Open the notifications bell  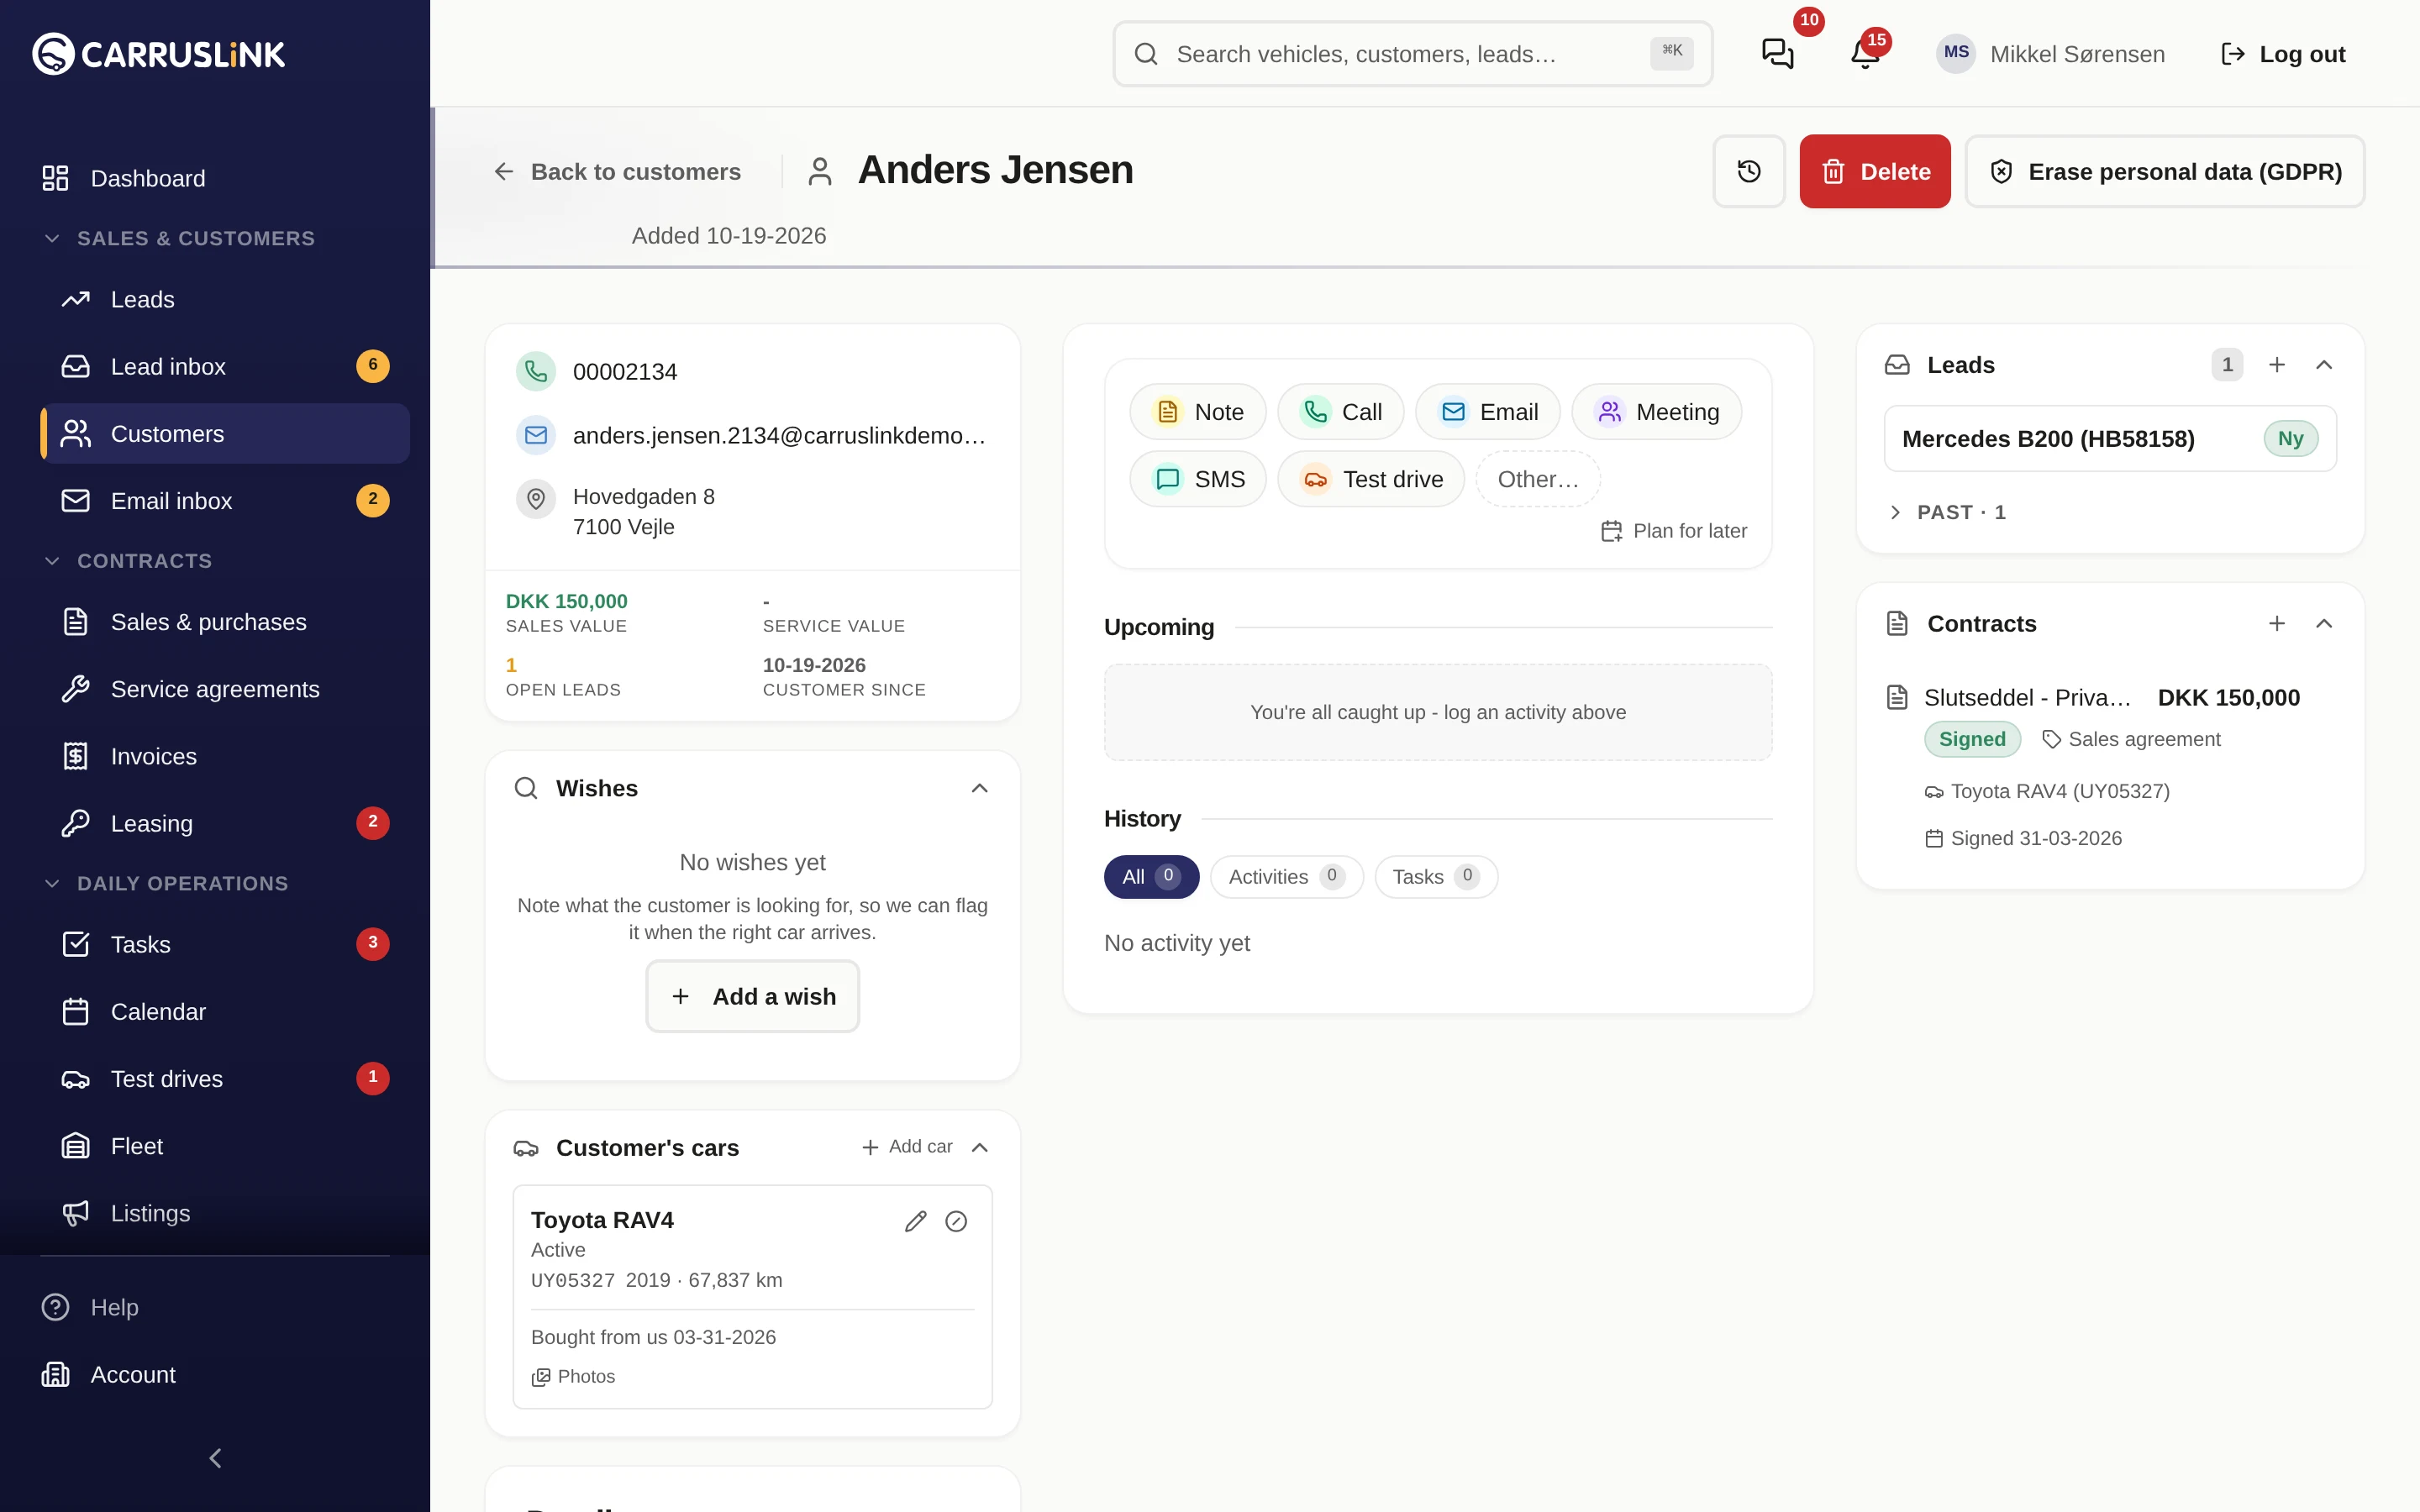click(x=1865, y=54)
